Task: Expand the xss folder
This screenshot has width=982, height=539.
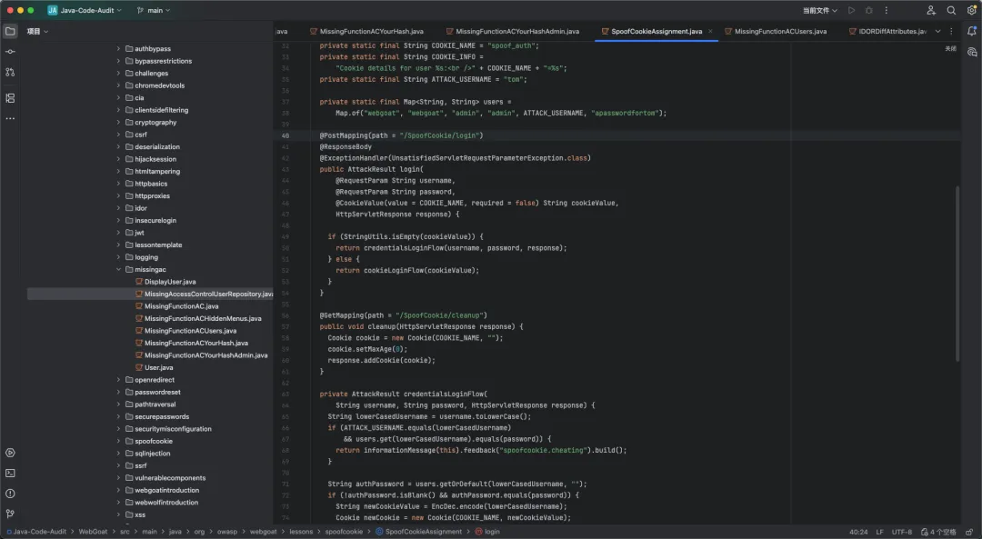Action: [118, 514]
